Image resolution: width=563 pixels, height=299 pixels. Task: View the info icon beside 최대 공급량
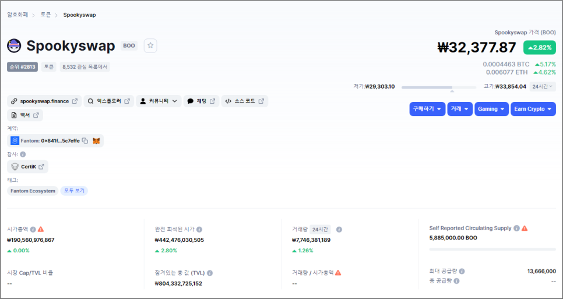tap(462, 272)
